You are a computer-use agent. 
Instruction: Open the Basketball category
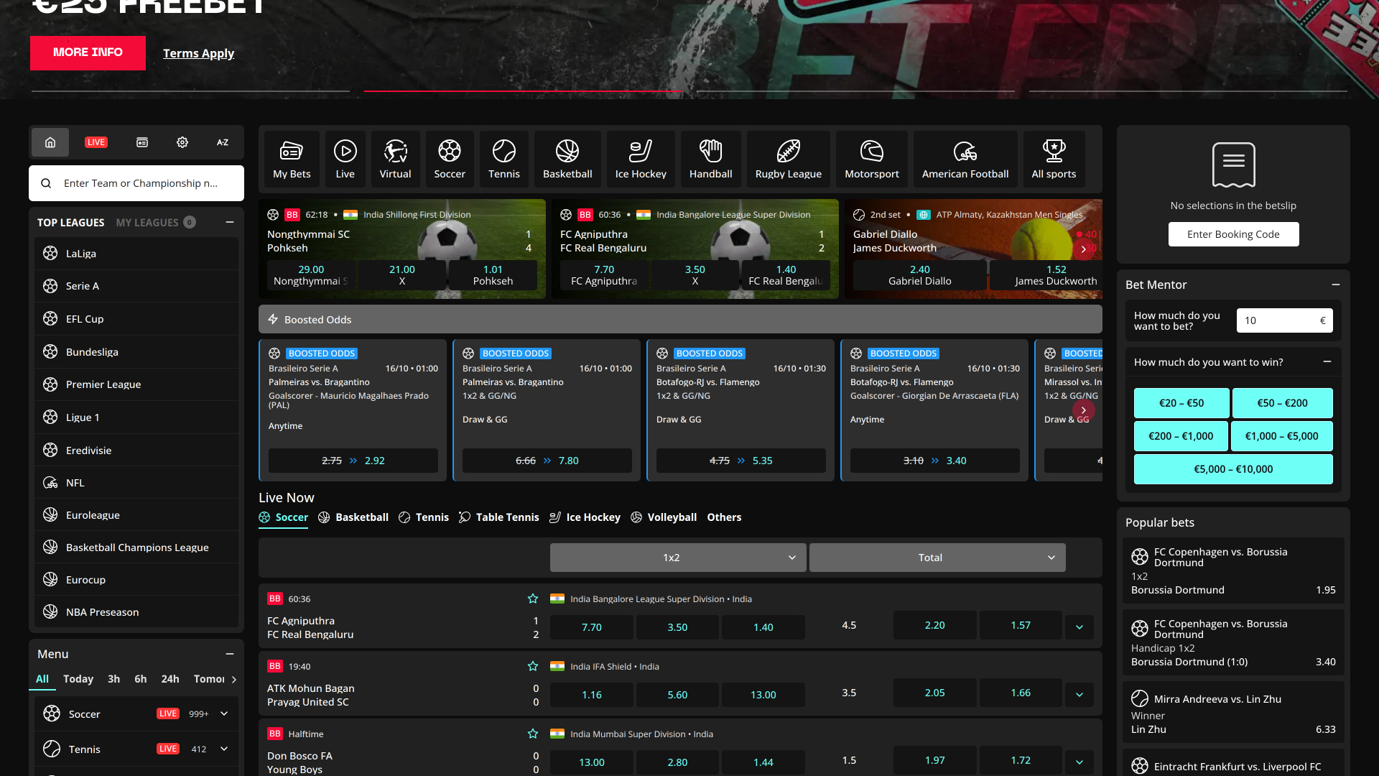pos(567,158)
